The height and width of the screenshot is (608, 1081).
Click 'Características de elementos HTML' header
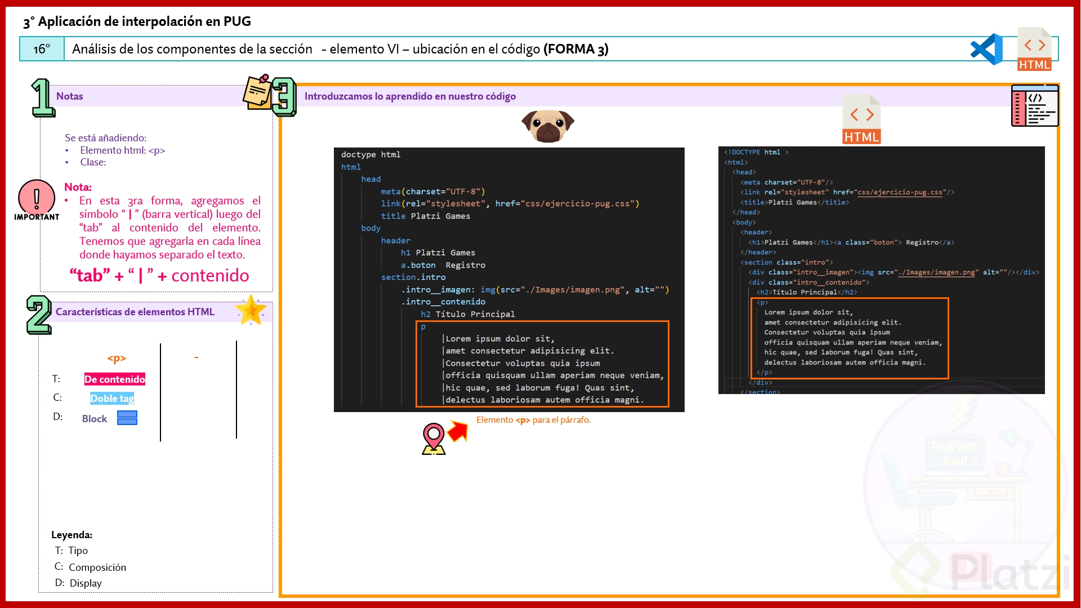135,312
